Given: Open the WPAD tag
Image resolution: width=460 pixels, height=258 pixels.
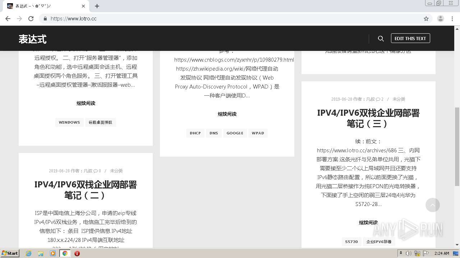Looking at the screenshot, I should click(x=258, y=133).
